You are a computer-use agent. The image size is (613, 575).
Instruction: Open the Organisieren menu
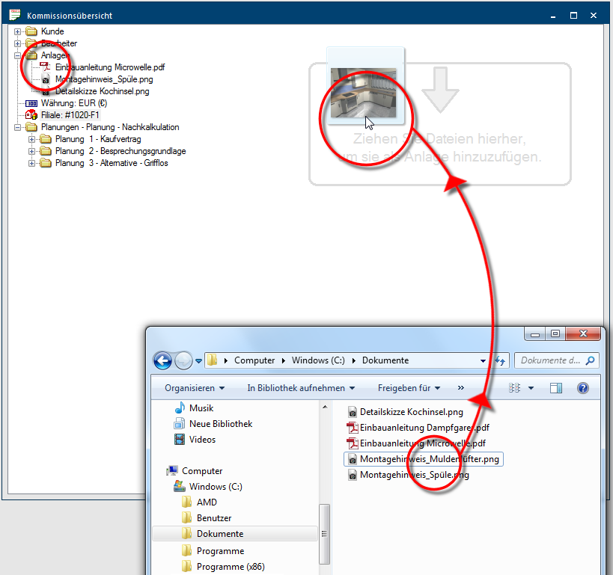click(x=195, y=388)
